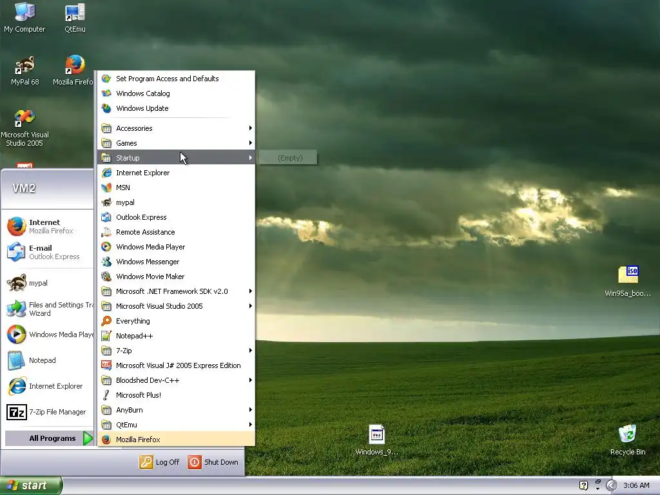Open My Computer desktop icon

(24, 17)
